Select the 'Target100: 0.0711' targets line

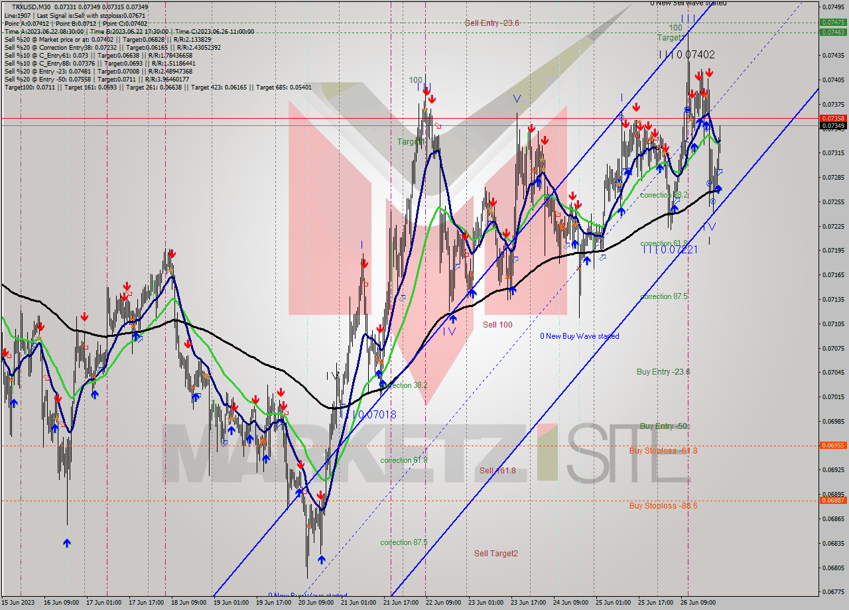[158, 88]
